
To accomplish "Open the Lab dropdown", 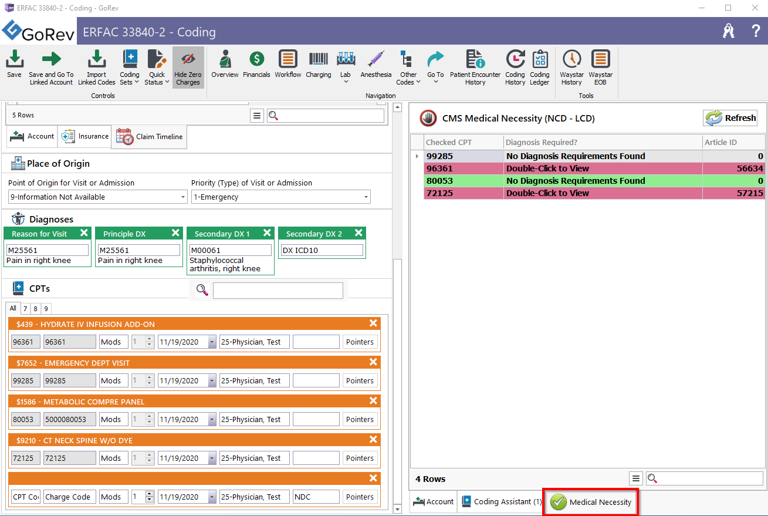I will pos(346,66).
